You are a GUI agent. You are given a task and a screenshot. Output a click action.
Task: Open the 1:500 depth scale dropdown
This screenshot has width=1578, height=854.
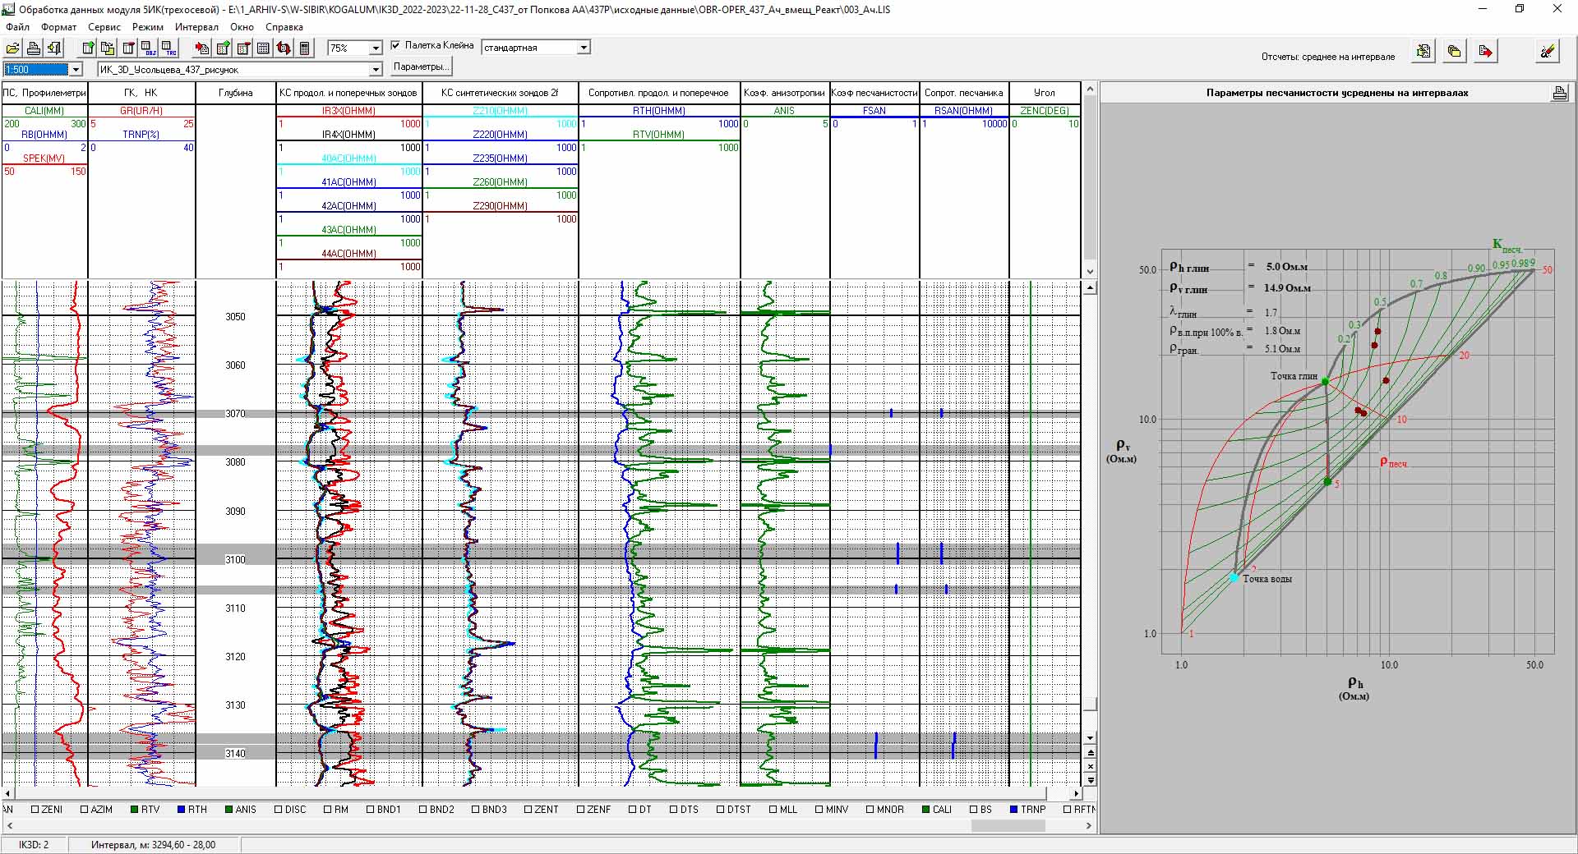click(x=76, y=70)
